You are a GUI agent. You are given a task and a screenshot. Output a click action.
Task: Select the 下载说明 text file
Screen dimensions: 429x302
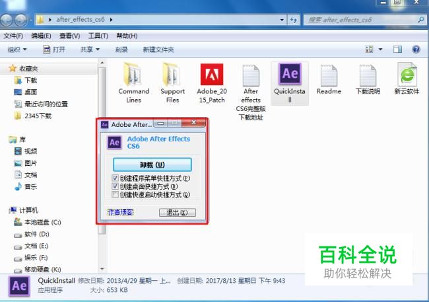click(368, 79)
